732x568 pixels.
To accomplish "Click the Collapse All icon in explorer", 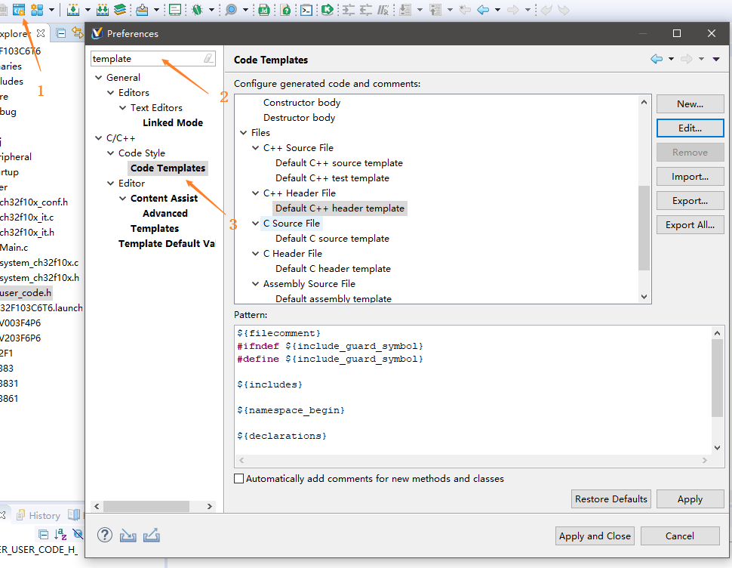I will [x=60, y=33].
